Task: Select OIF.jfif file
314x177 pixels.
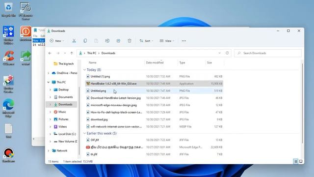Action: point(154,140)
